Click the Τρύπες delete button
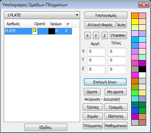Viewport: 151px width, 133px height. click(x=93, y=107)
